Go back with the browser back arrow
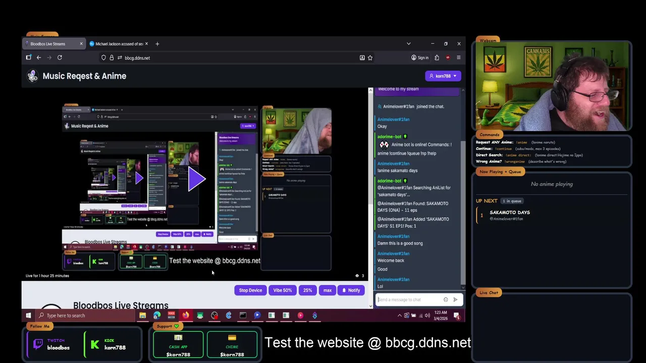Viewport: 646px width, 363px height. (39, 57)
